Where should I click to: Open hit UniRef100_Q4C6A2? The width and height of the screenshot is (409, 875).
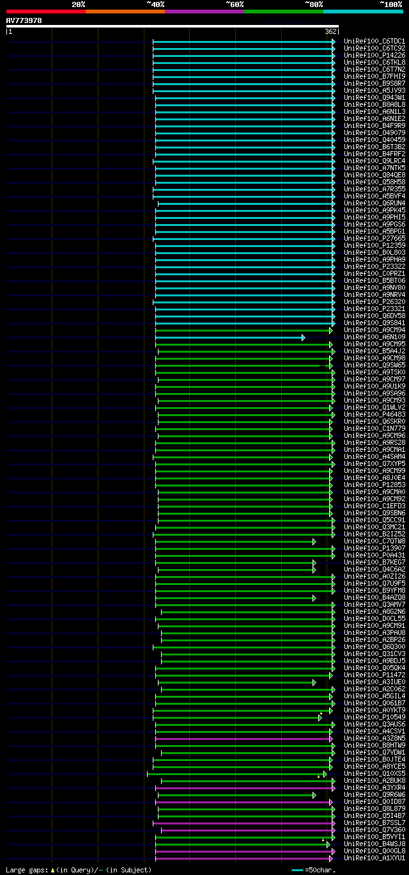374,570
